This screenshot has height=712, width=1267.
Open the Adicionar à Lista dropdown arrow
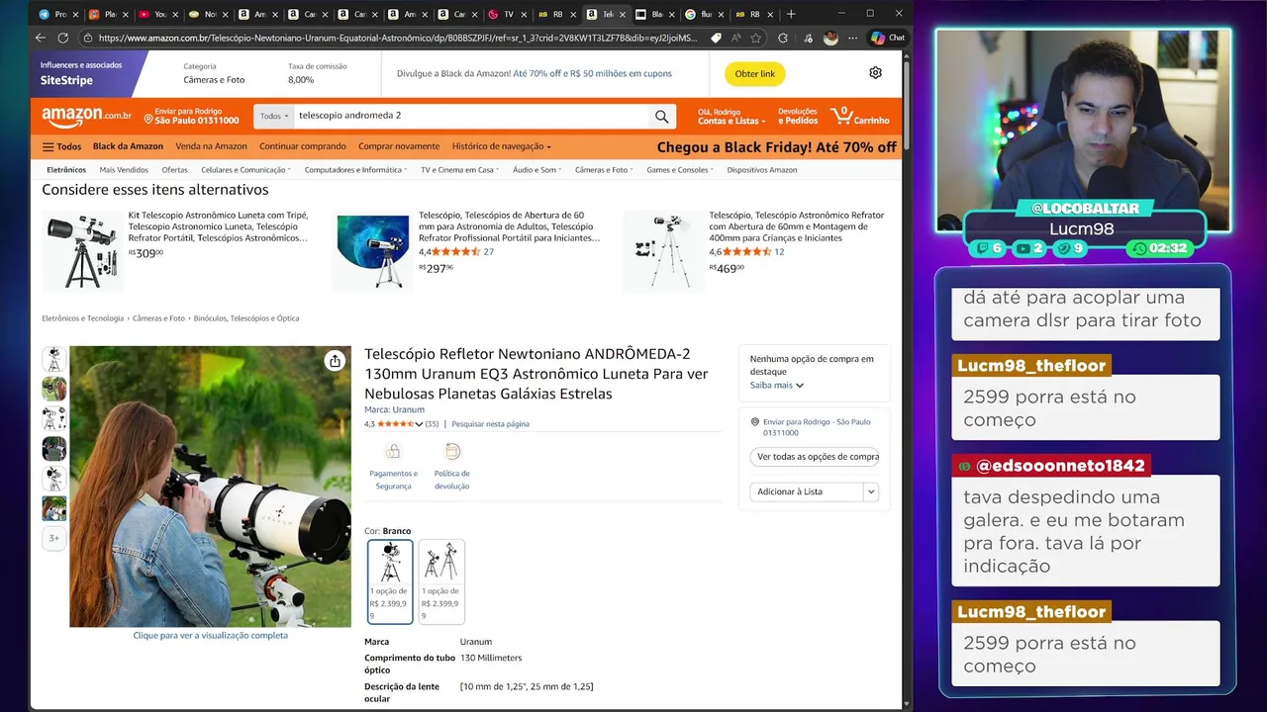[x=871, y=491]
